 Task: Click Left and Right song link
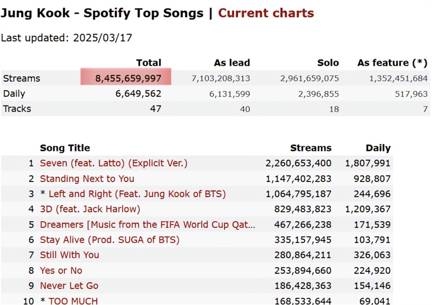click(x=137, y=194)
